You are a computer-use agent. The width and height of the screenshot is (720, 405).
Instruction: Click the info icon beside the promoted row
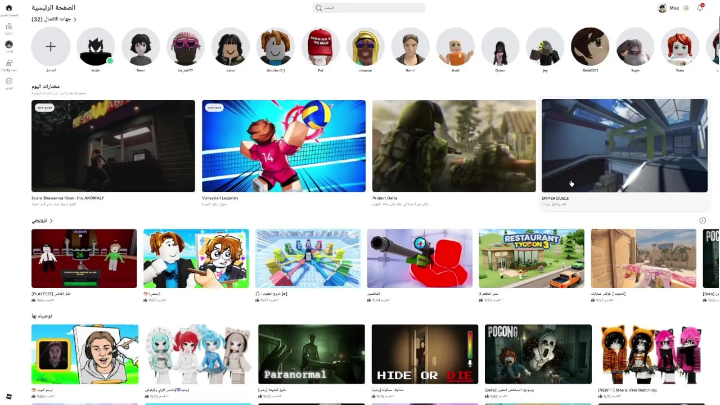tap(703, 220)
